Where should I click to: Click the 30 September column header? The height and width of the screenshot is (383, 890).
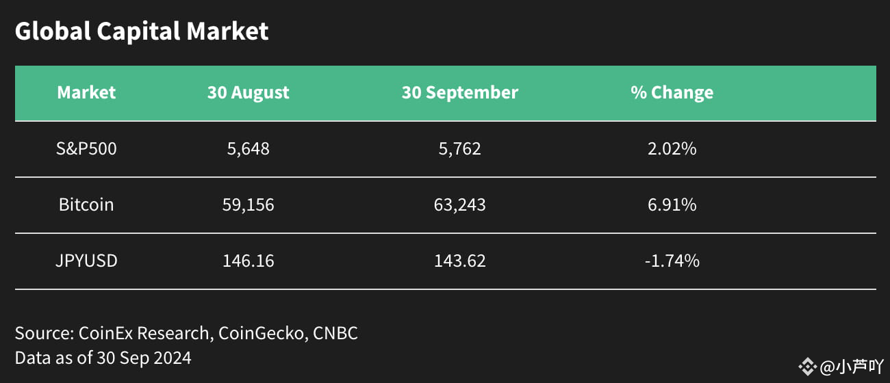click(x=460, y=92)
